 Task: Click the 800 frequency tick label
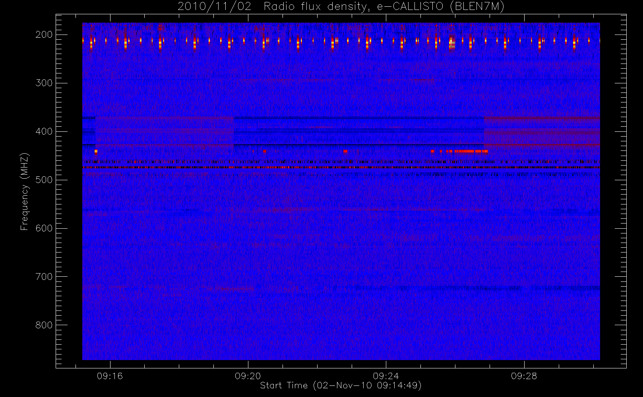pos(44,325)
